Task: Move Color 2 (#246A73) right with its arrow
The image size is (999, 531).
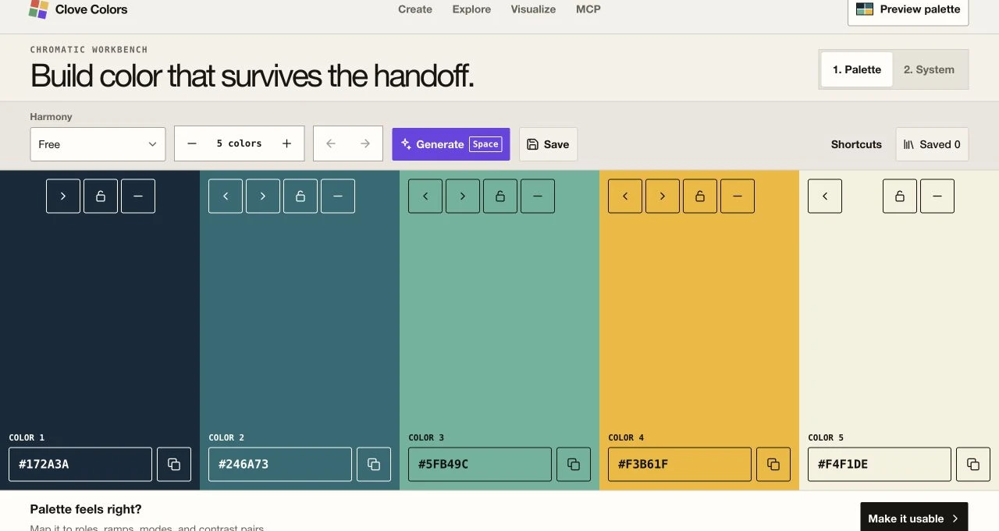Action: click(x=263, y=196)
